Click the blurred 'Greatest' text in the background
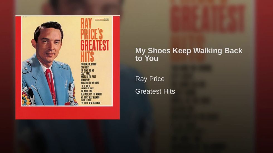273x153 pixels. point(208,18)
